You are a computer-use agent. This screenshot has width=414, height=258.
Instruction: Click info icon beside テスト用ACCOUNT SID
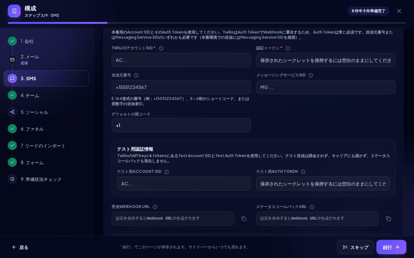167,172
